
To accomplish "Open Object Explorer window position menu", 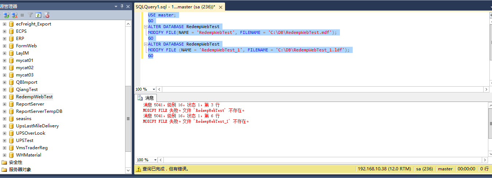I will pos(116,7).
